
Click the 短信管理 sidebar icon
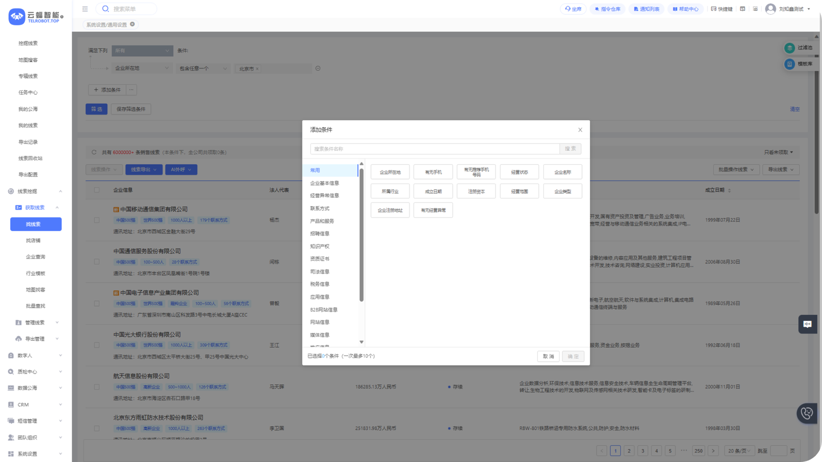tap(11, 421)
